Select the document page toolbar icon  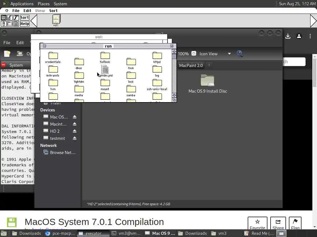(16, 24)
